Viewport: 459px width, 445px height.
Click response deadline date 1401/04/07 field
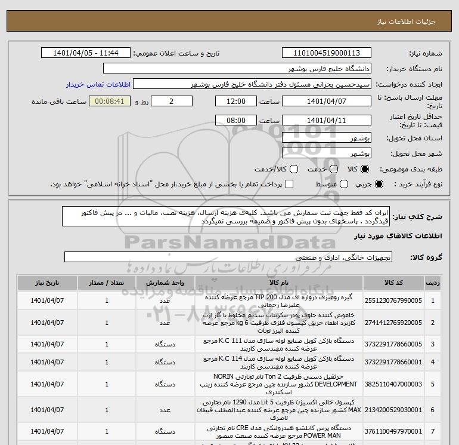point(327,101)
